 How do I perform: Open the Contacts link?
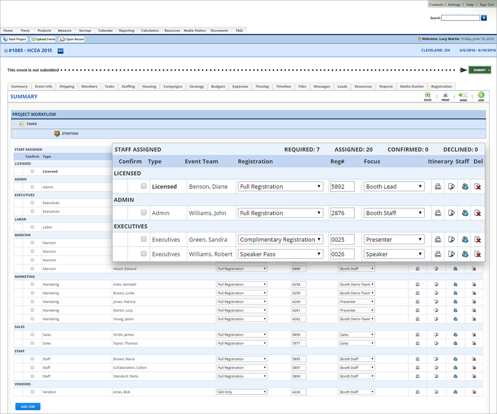click(x=436, y=5)
